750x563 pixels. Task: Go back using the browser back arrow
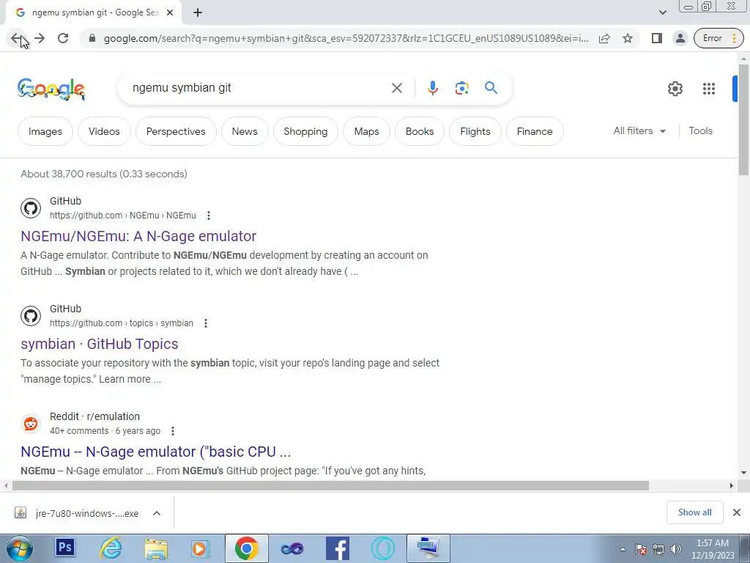16,38
